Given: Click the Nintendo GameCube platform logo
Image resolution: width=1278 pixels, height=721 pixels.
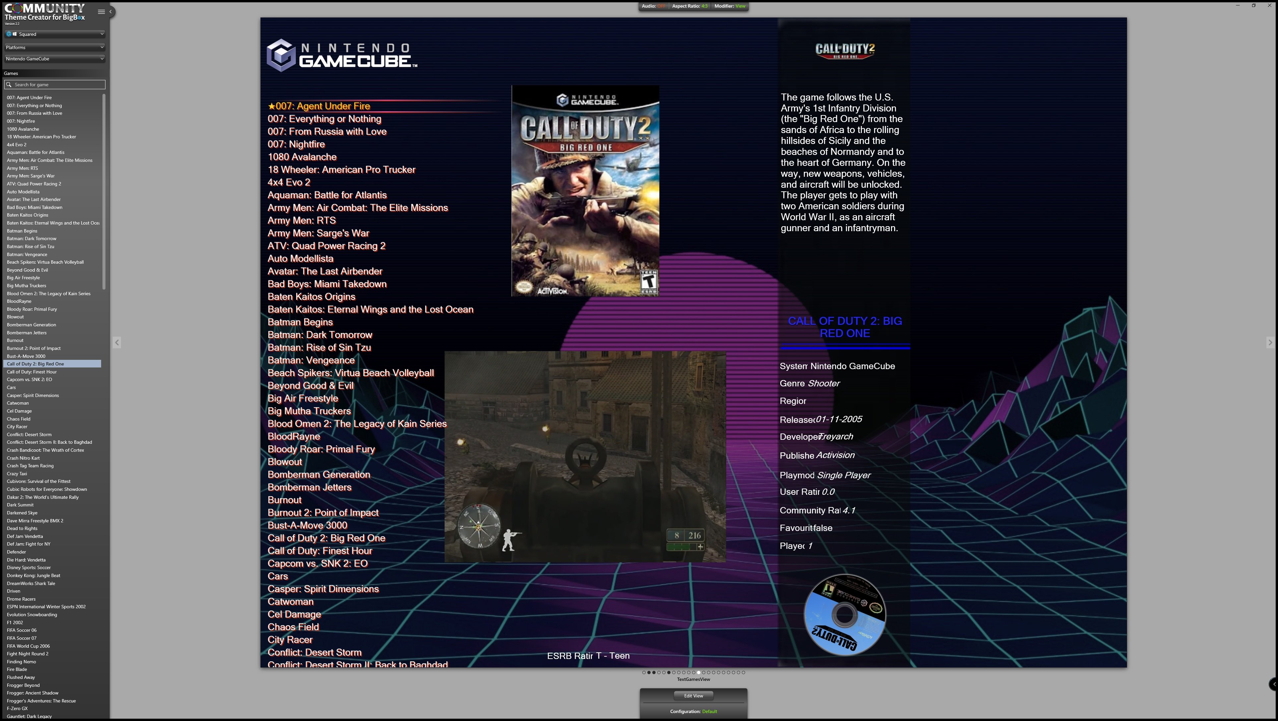Looking at the screenshot, I should click(342, 55).
